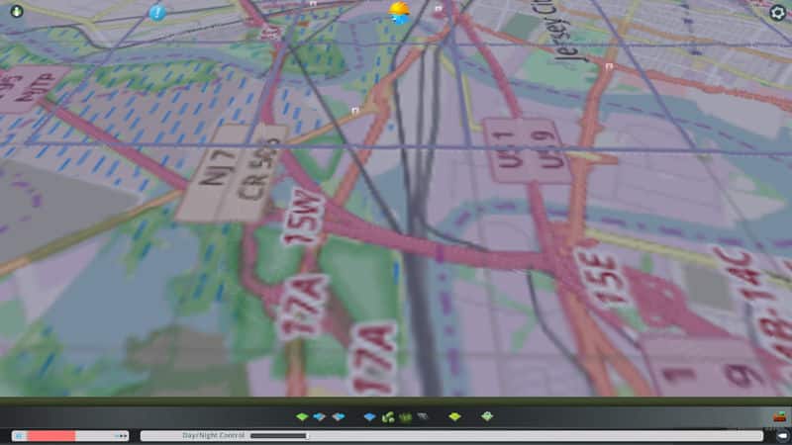Click the NJ 7 CR 506 map label
This screenshot has width=792, height=445.
click(232, 172)
